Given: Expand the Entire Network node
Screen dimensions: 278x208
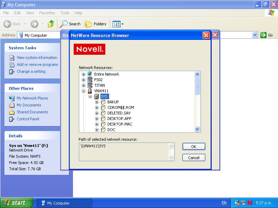Looking at the screenshot, I should point(83,74).
